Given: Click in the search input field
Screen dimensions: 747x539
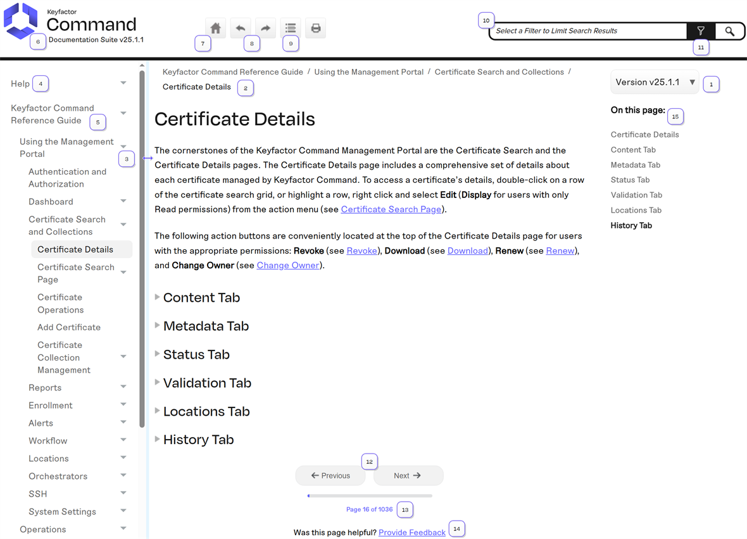Looking at the screenshot, I should [587, 31].
